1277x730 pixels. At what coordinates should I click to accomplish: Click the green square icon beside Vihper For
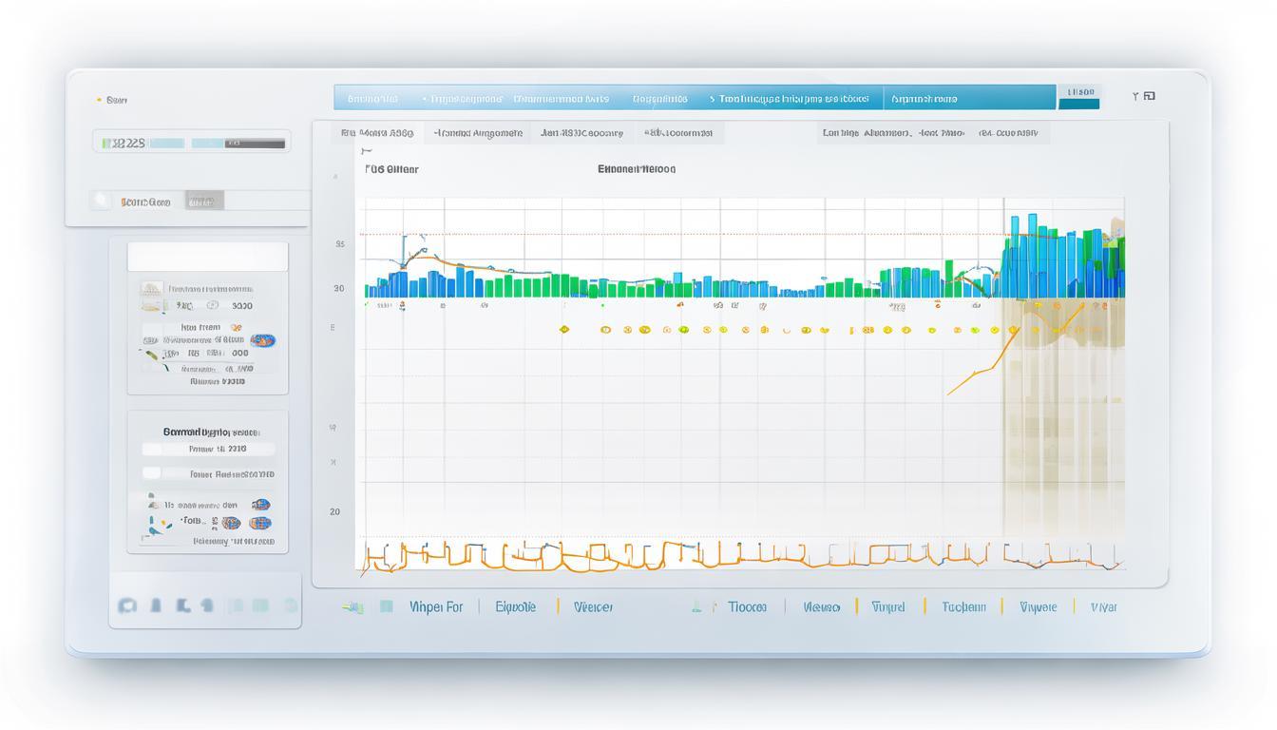click(387, 606)
